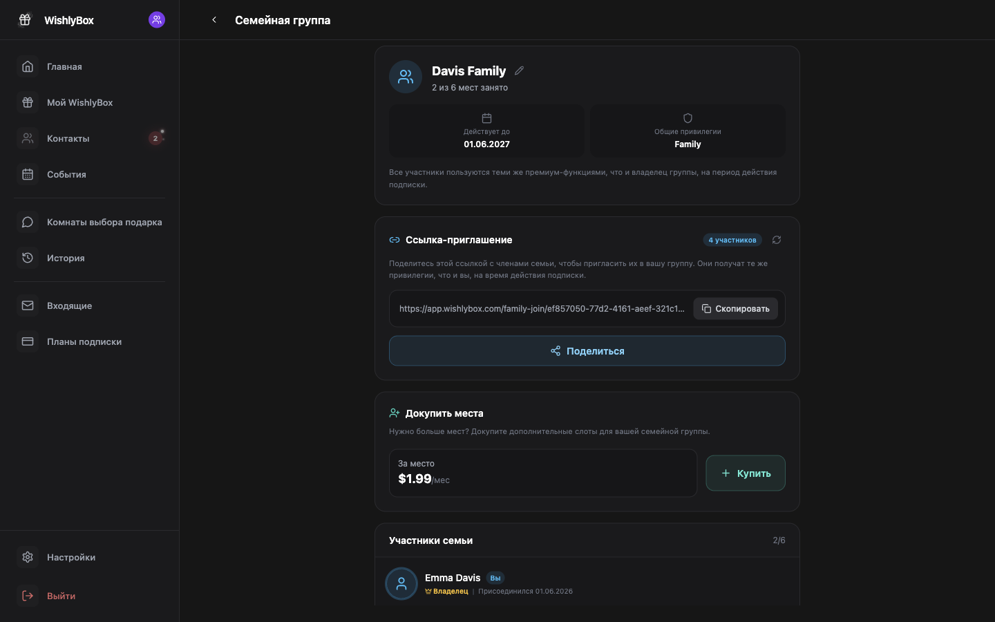Open the Главная menu item
The height and width of the screenshot is (622, 995).
pos(90,66)
